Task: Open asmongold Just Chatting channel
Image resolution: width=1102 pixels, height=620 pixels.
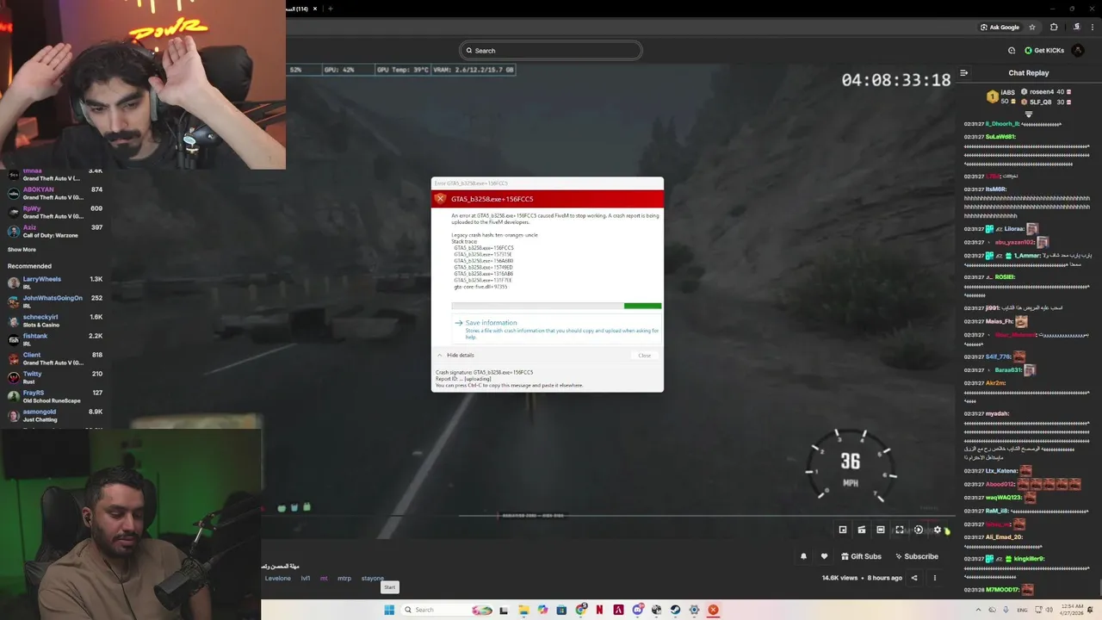Action: coord(55,415)
